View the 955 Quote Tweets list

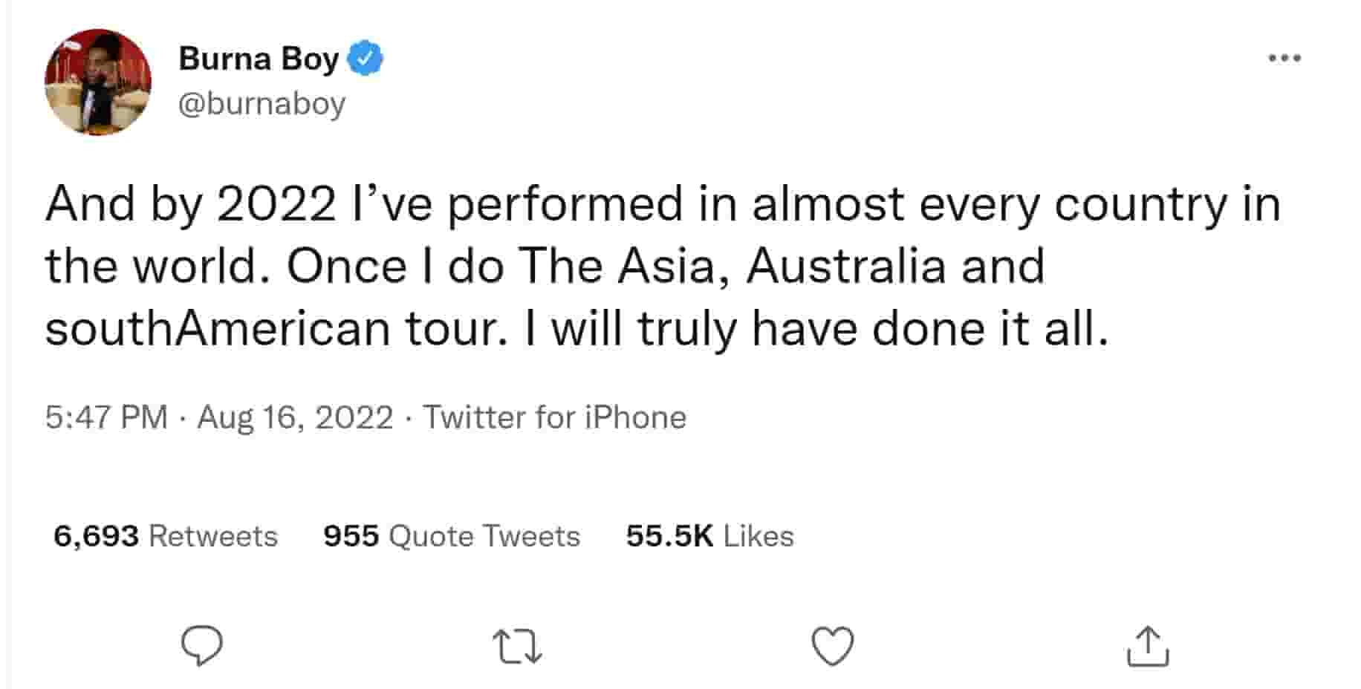click(x=452, y=536)
